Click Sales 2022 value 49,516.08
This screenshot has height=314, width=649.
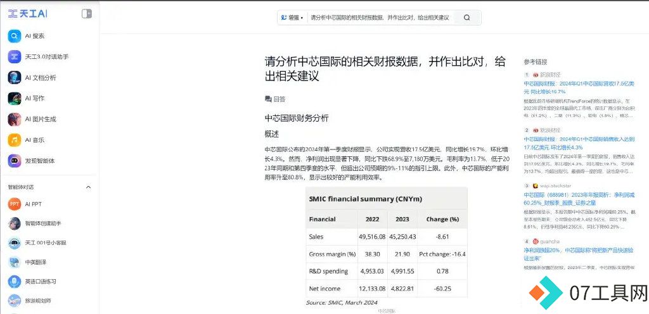coord(372,237)
